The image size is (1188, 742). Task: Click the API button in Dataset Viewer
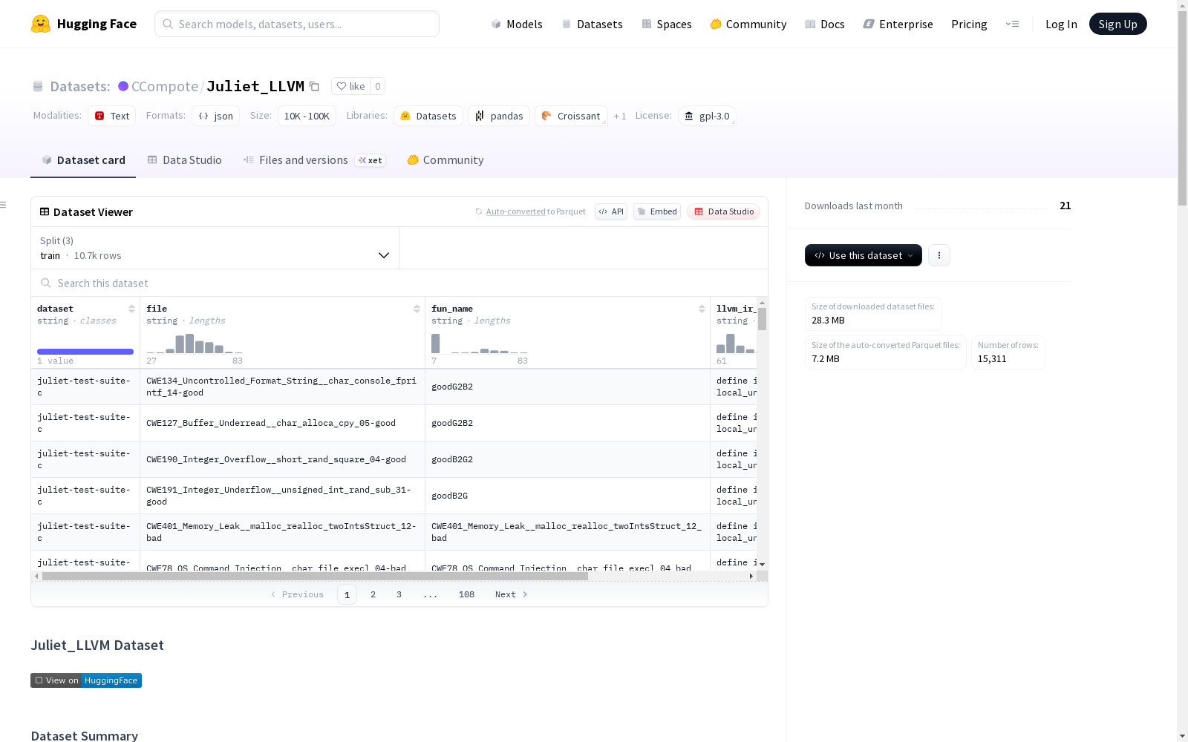(x=611, y=211)
